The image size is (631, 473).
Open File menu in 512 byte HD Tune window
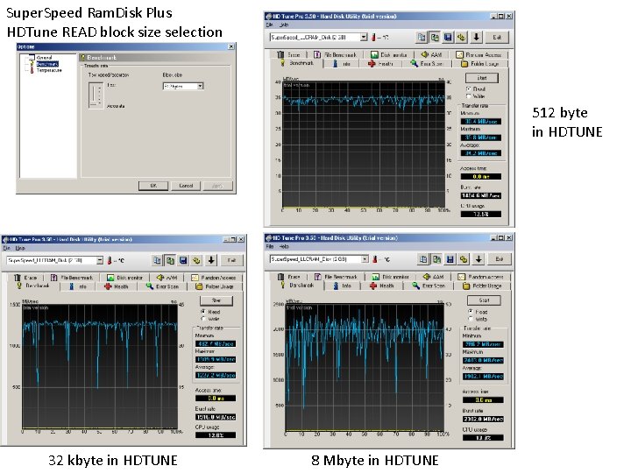269,25
